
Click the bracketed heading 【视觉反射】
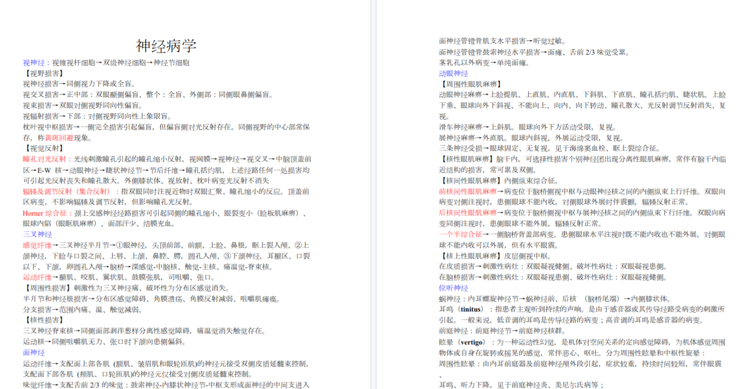point(44,149)
